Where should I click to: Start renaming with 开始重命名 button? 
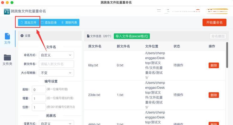click(215, 22)
